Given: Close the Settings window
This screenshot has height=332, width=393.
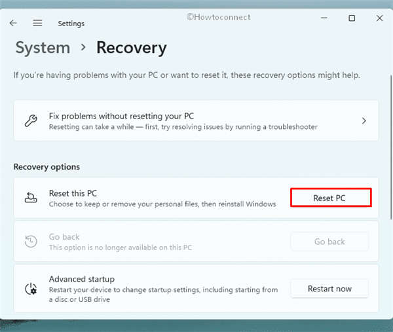Looking at the screenshot, I should click(x=380, y=19).
